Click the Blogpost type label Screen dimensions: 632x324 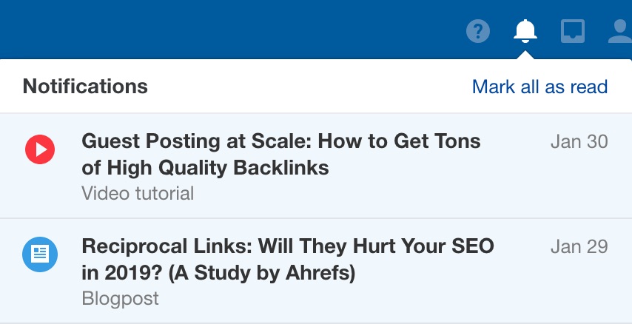120,299
